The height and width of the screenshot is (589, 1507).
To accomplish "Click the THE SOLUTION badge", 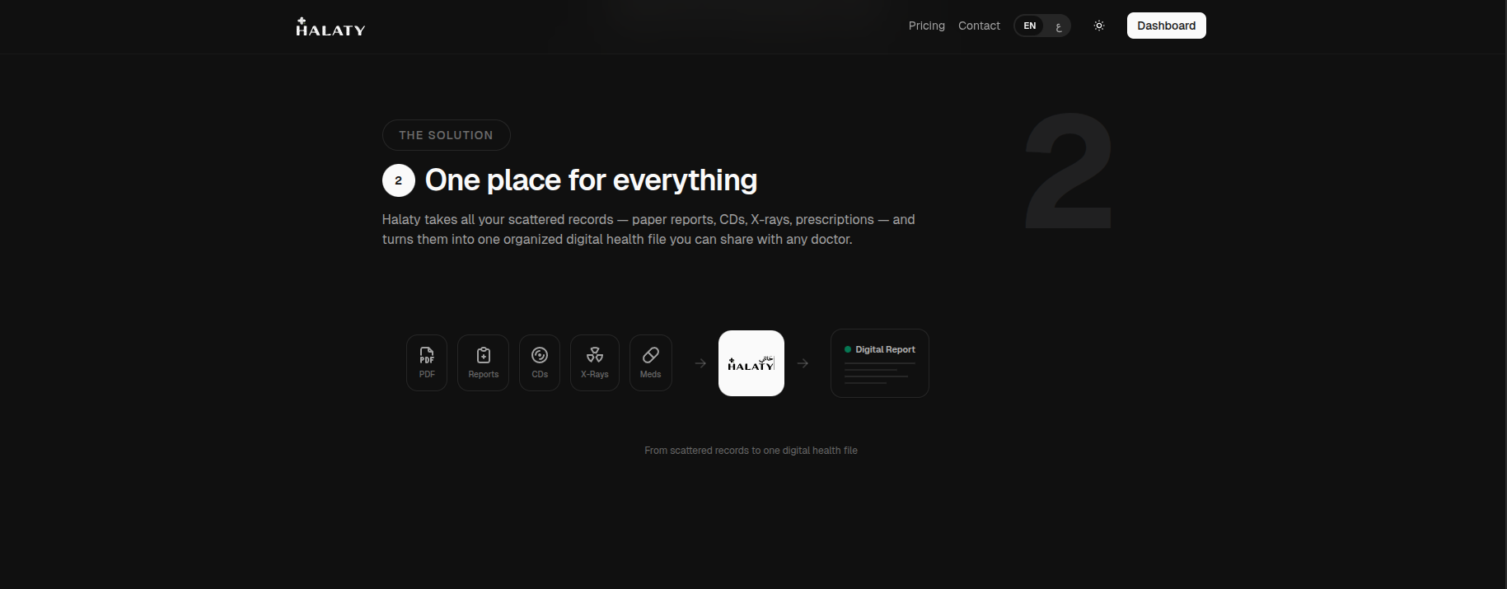I will point(446,135).
